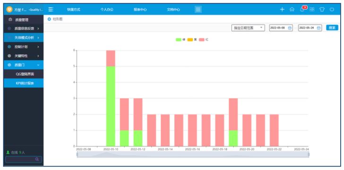
Task: Click the chart data zoom slider bar
Action: pyautogui.click(x=193, y=154)
